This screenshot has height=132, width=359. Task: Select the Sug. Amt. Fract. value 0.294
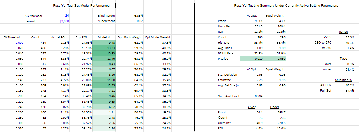[x=251, y=96]
